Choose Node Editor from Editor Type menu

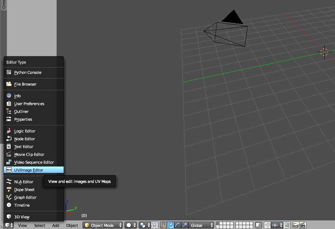coord(34,139)
